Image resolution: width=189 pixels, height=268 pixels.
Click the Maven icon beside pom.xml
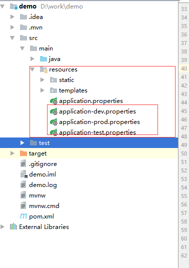coord(23,216)
